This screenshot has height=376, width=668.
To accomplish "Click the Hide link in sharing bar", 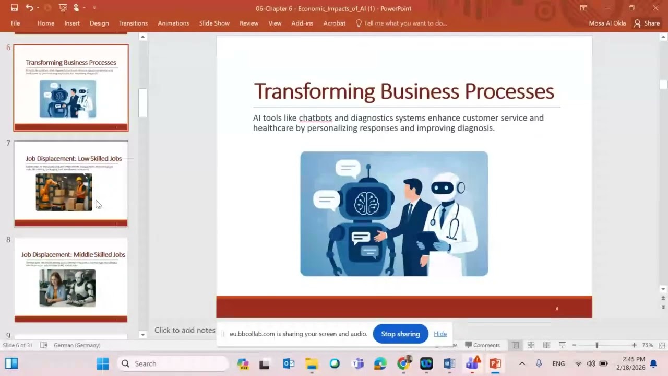I will click(x=440, y=334).
